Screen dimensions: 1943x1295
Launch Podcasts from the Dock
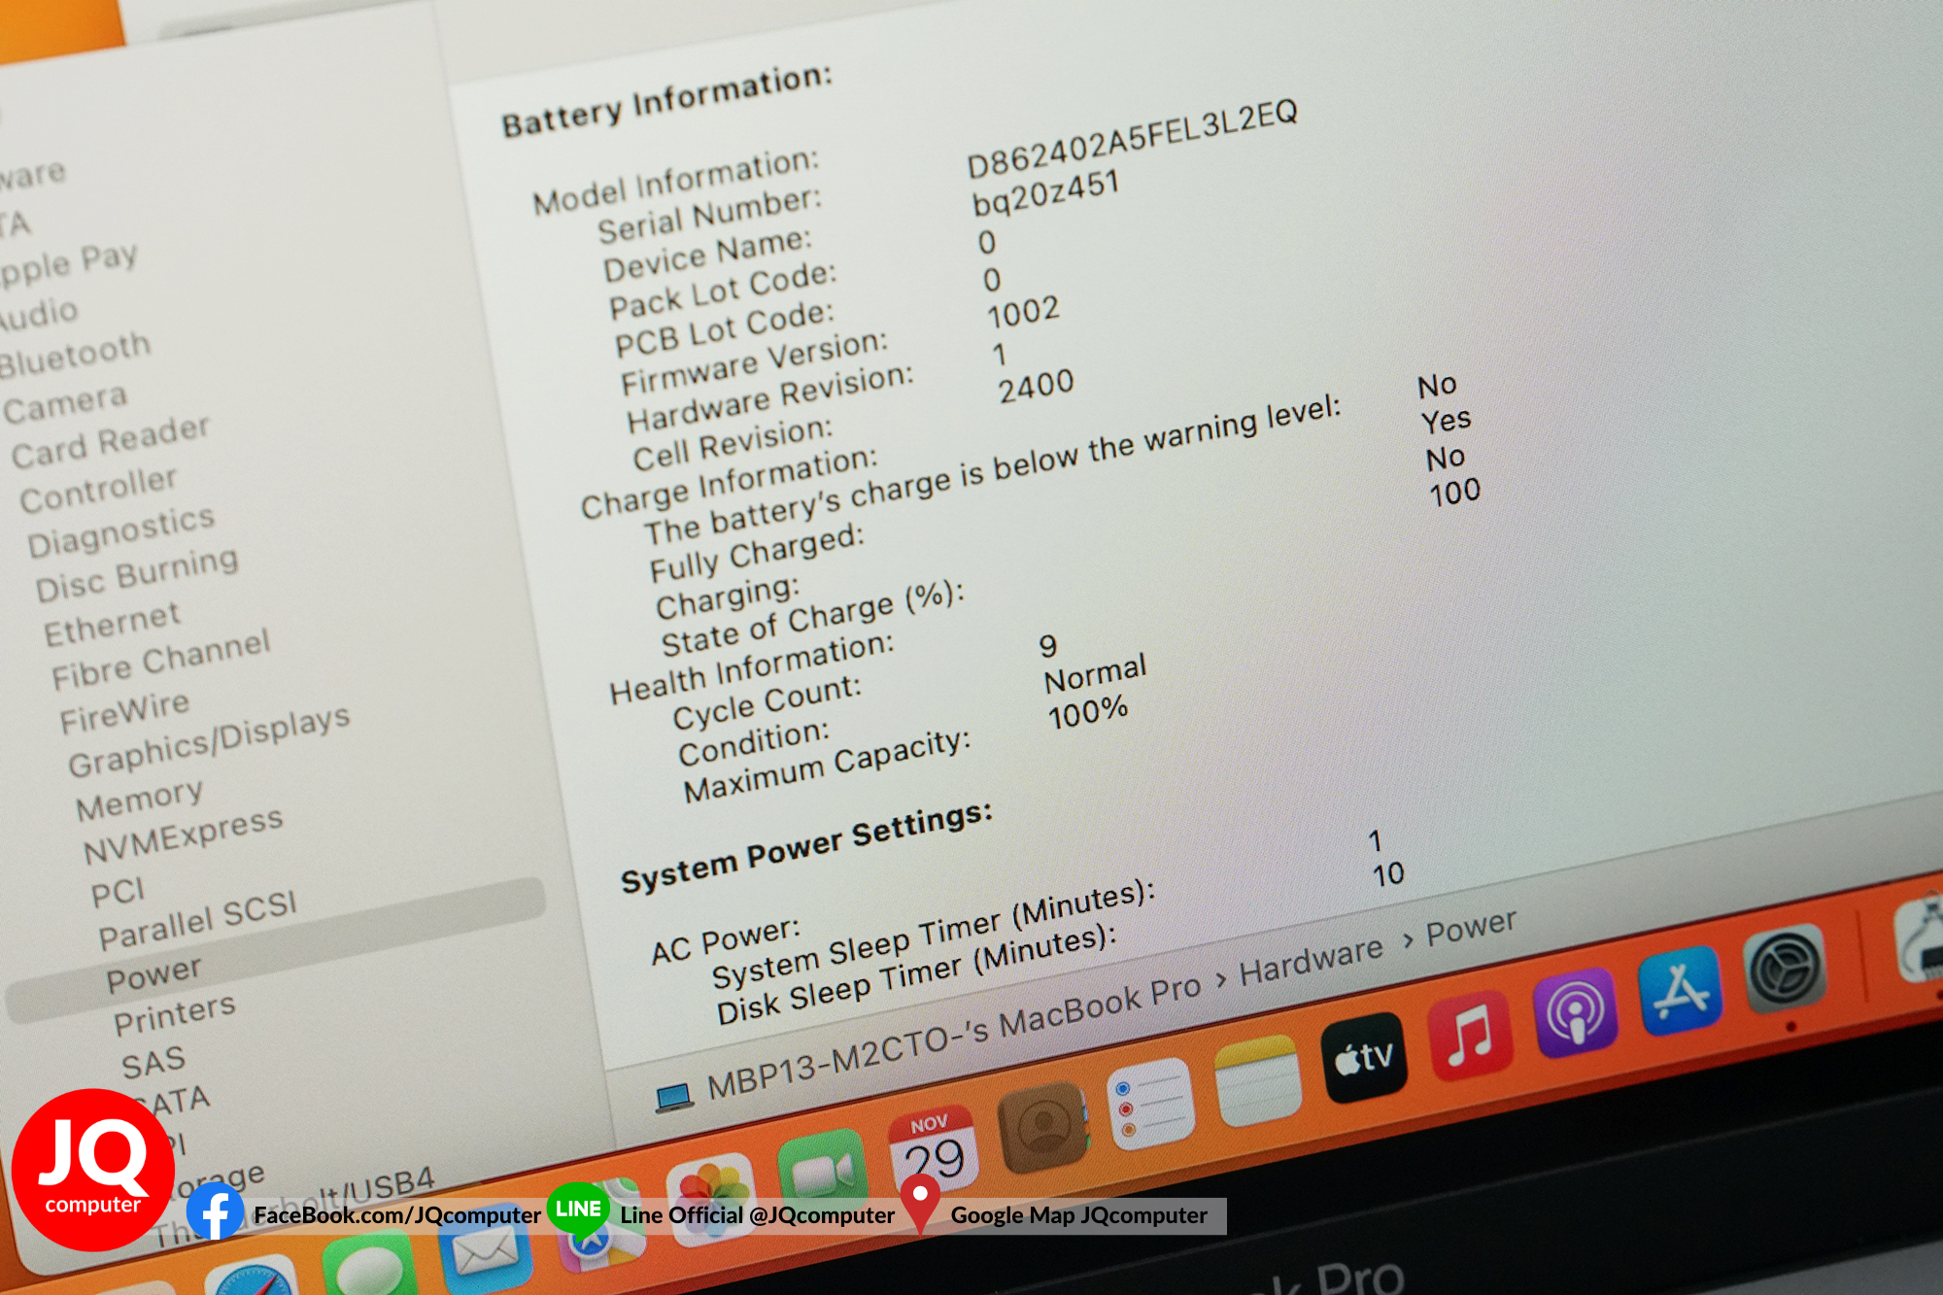pos(1575,1011)
